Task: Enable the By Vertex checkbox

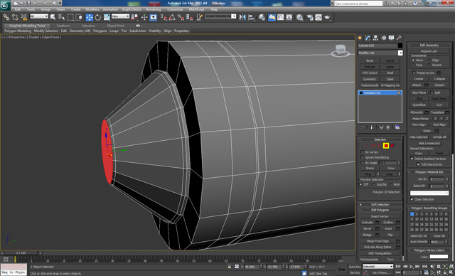Action: point(362,152)
